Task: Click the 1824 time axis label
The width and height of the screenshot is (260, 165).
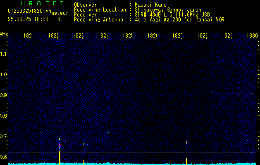Action: (103, 35)
